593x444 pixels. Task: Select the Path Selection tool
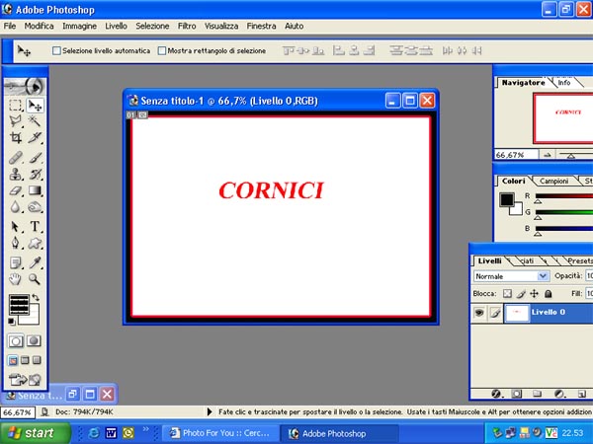(x=16, y=227)
